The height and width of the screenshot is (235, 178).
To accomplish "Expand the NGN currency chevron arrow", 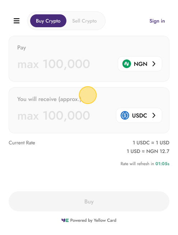I will tap(154, 64).
